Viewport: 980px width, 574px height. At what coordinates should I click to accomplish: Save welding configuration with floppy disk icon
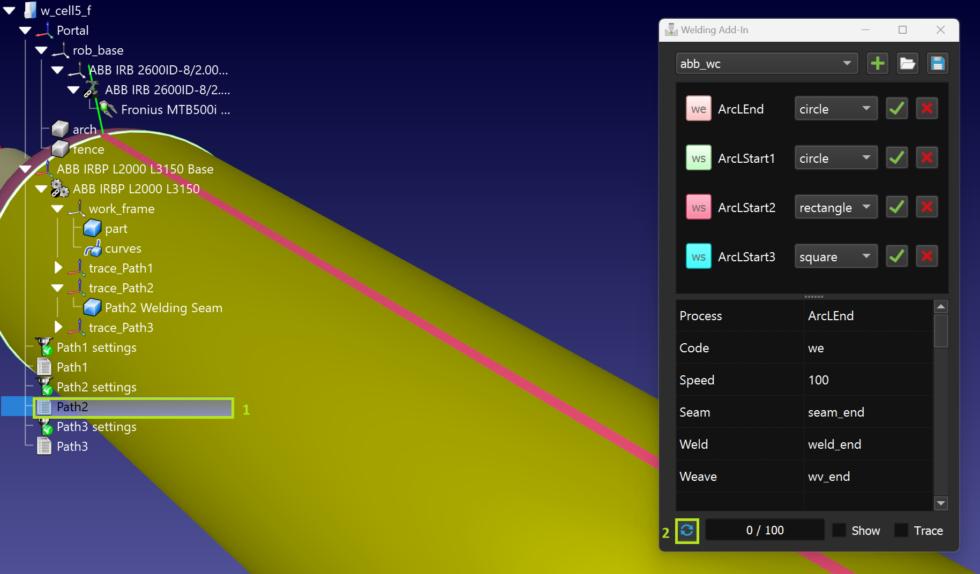[x=937, y=64]
